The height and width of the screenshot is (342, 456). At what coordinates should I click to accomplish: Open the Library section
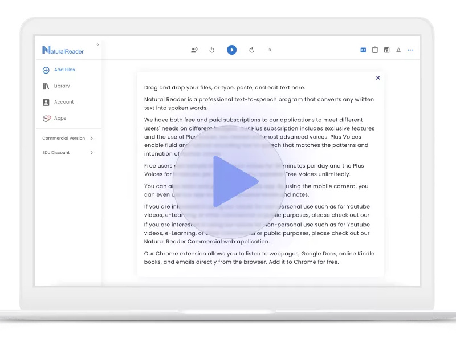pos(62,86)
